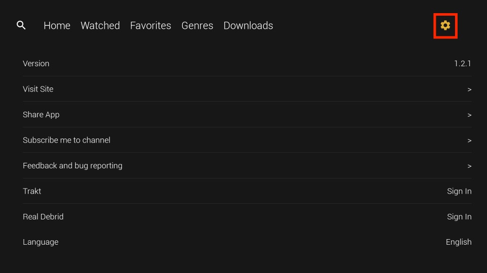Screen dimensions: 487x273
Task: Click Sign In for Trakt
Action: pos(459,191)
